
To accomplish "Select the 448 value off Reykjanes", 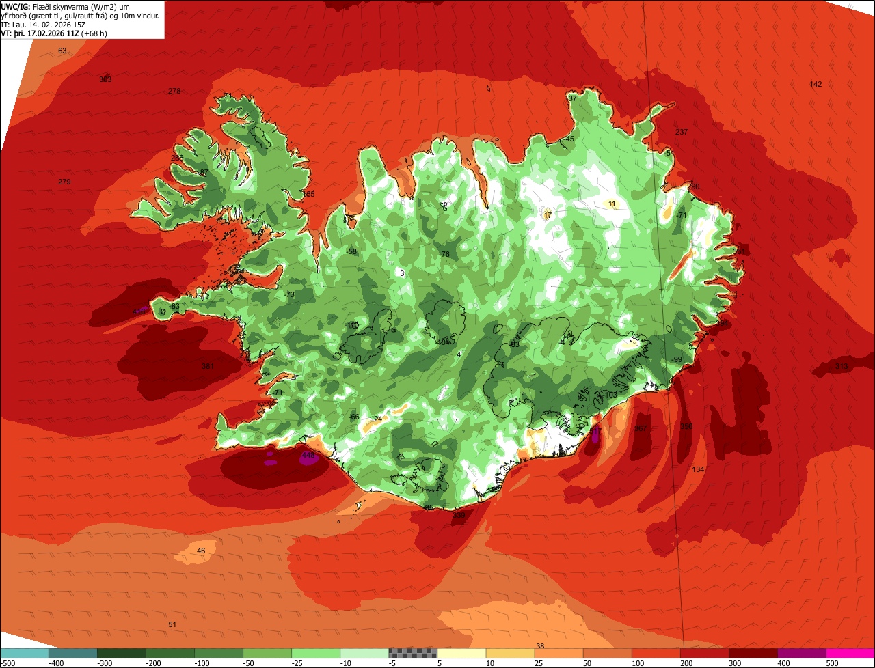I will [x=308, y=455].
